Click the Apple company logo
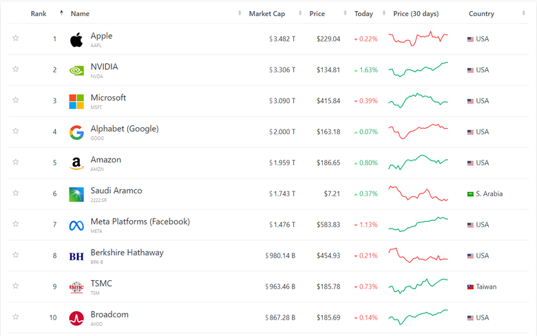 76,40
